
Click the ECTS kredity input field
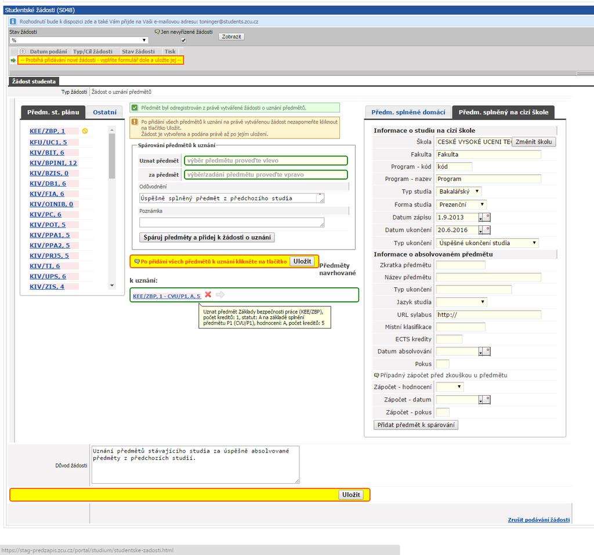449,339
